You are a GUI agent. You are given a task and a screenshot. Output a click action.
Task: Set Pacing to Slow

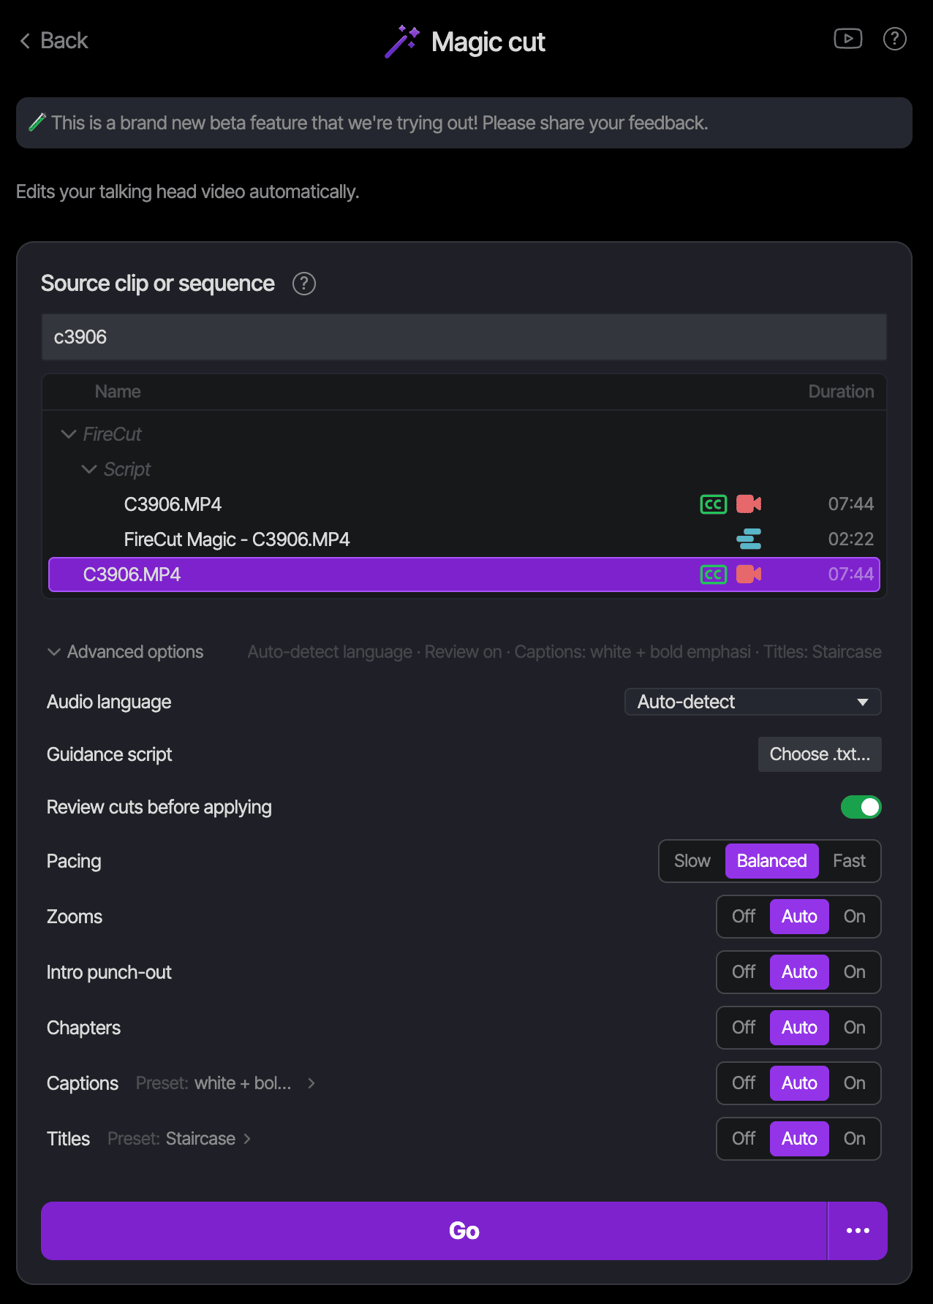click(x=692, y=861)
